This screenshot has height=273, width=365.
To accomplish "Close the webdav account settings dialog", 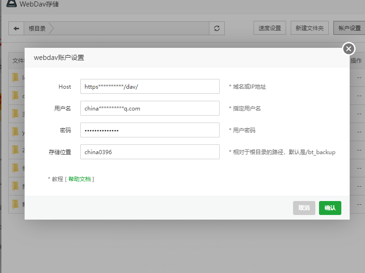I will click(x=349, y=49).
